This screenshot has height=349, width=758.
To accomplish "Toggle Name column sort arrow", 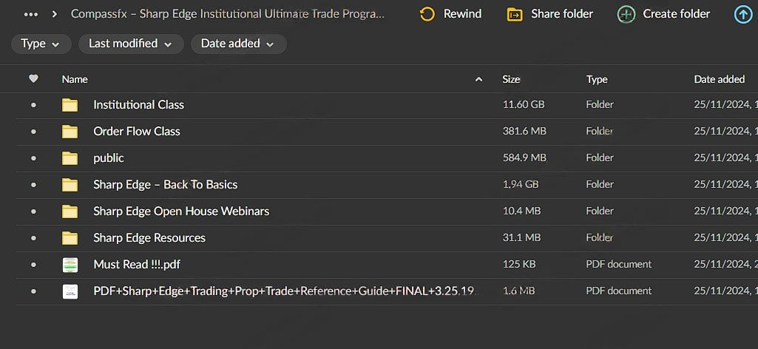I will [478, 79].
